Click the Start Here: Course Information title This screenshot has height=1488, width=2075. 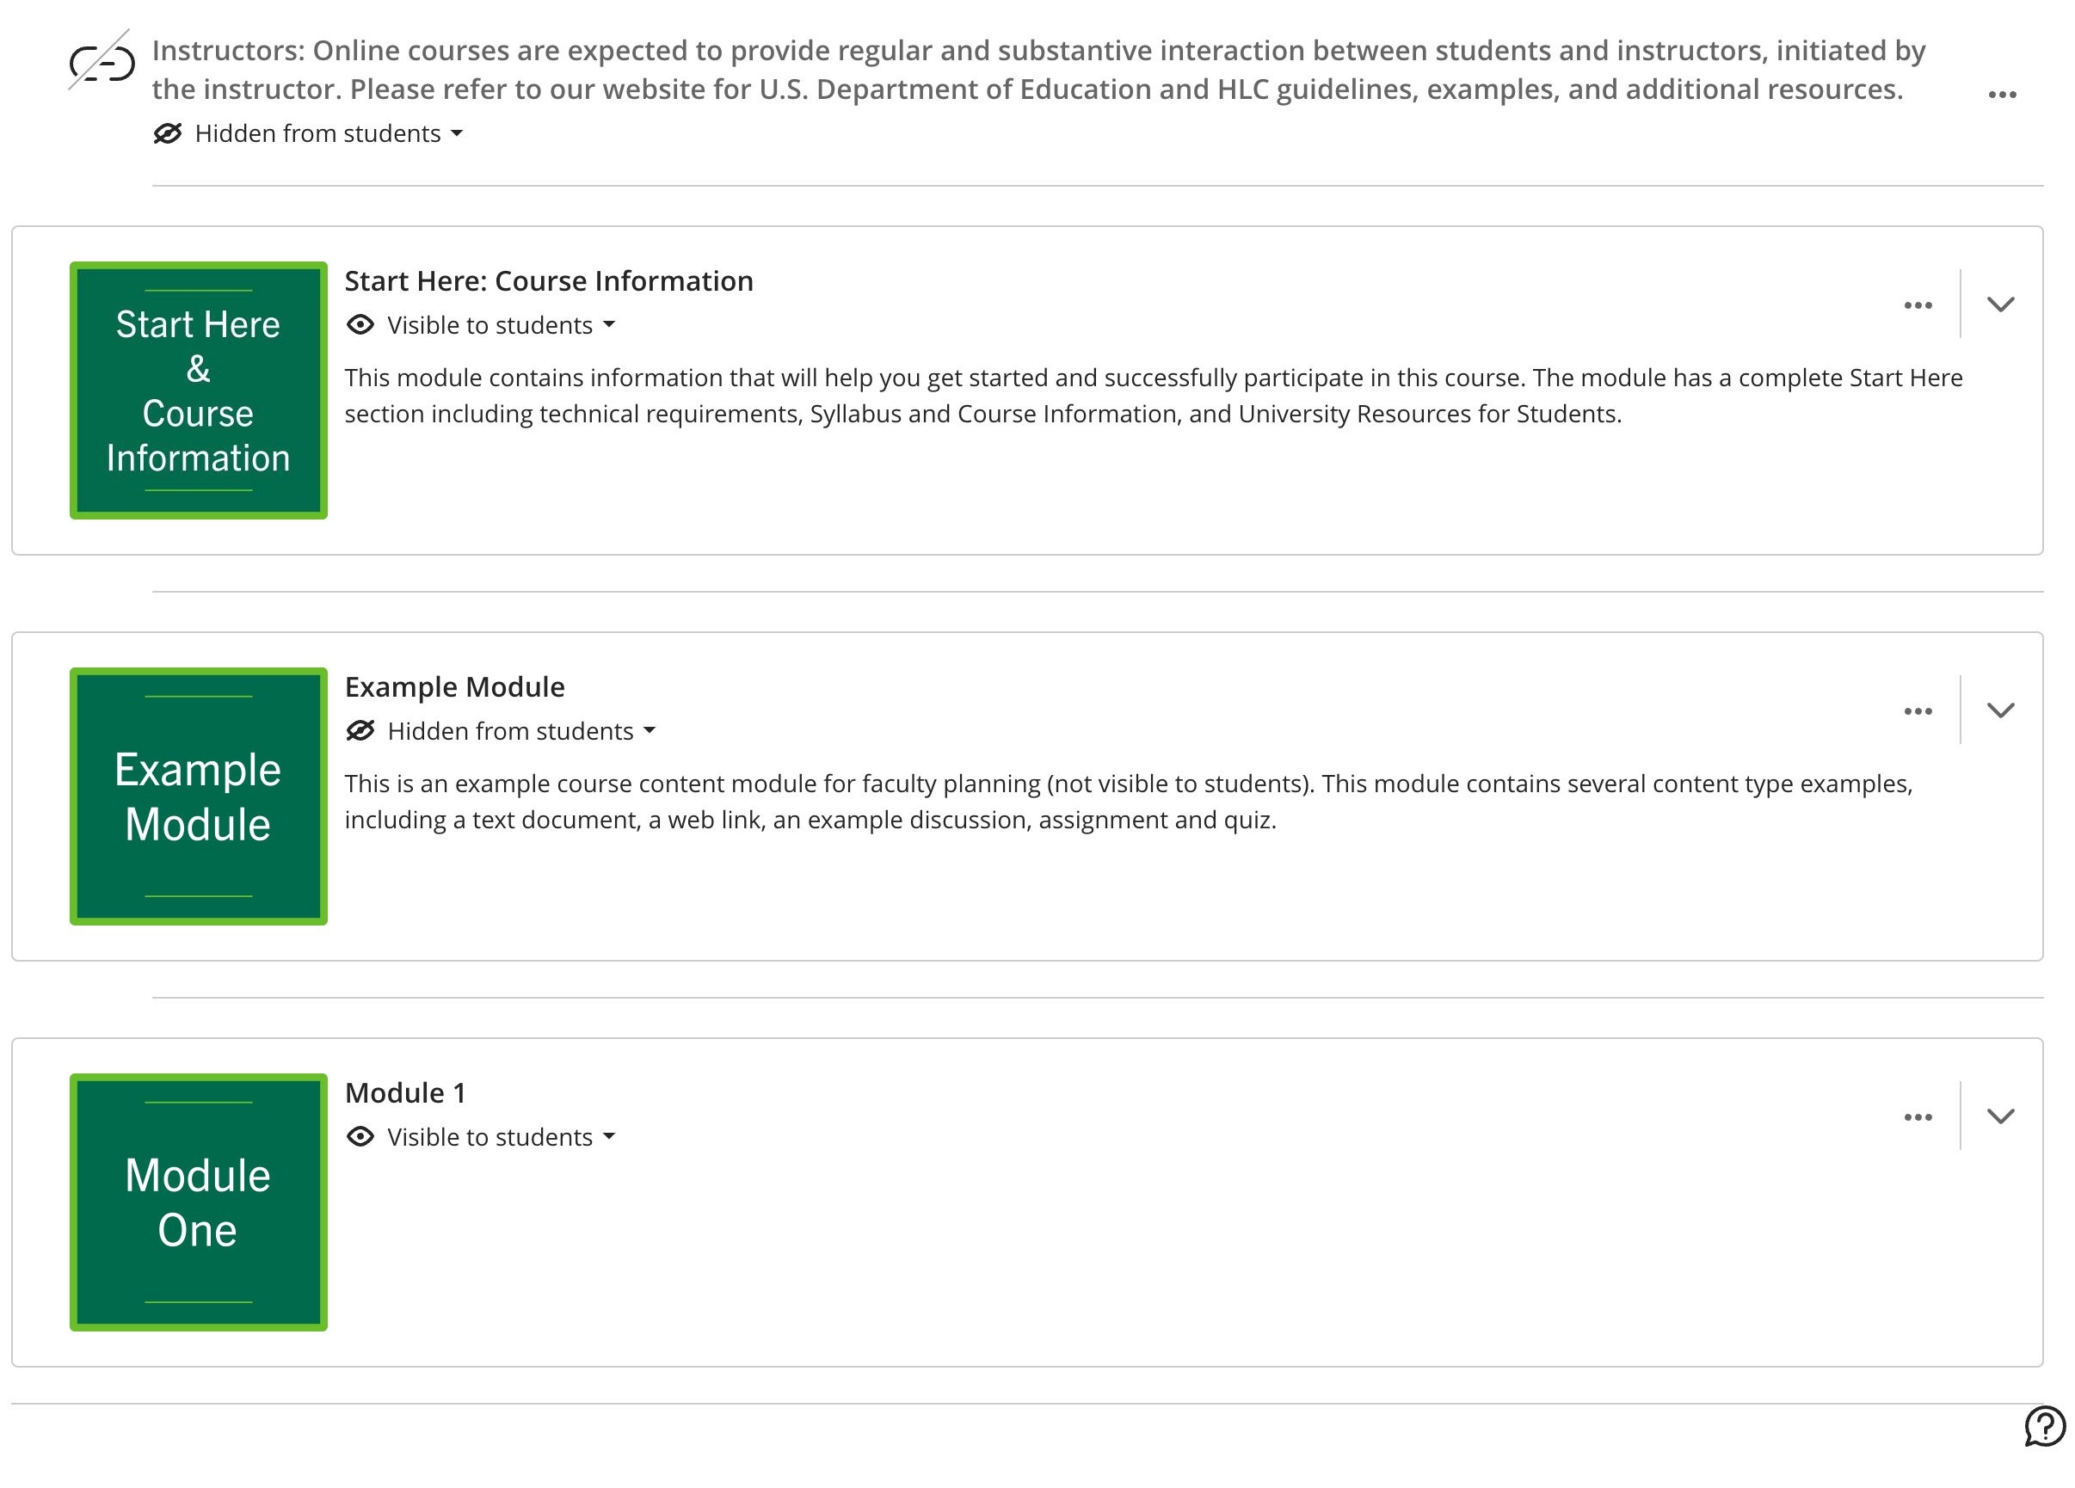(x=549, y=280)
